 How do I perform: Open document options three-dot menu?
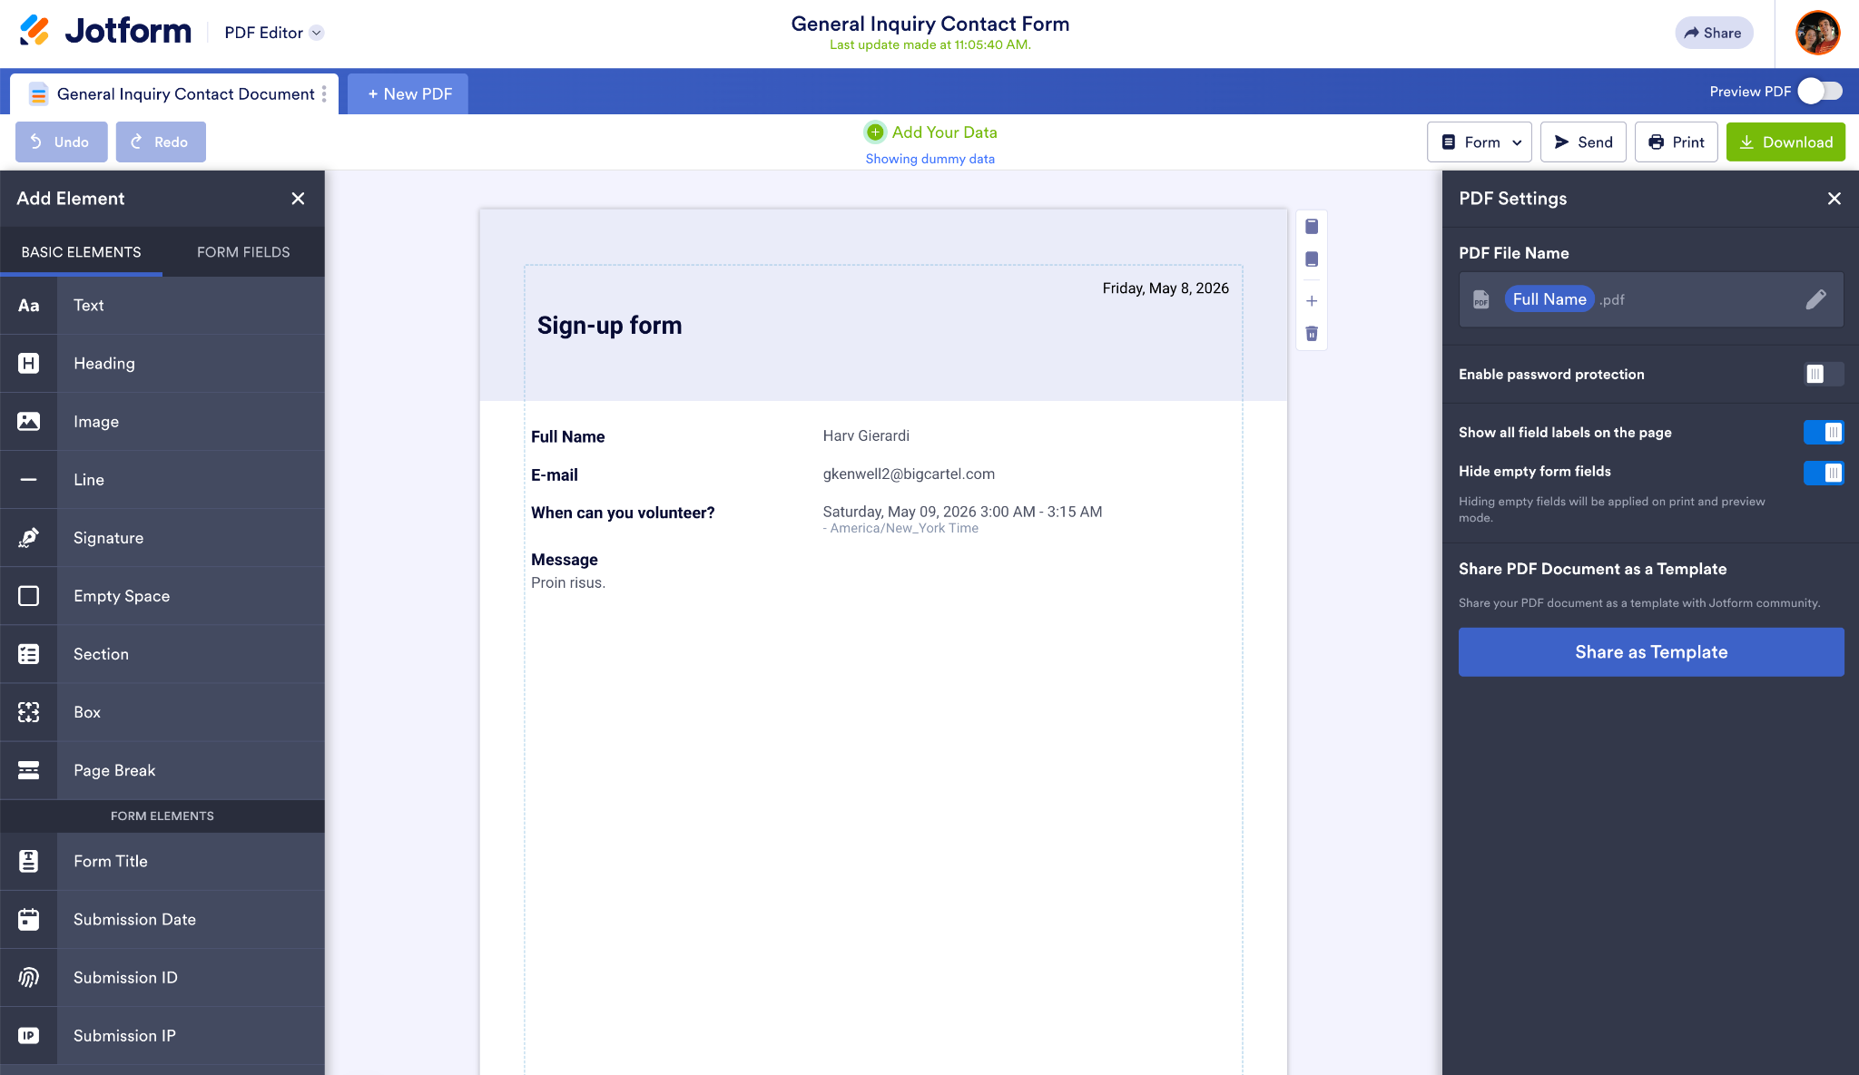click(x=324, y=94)
